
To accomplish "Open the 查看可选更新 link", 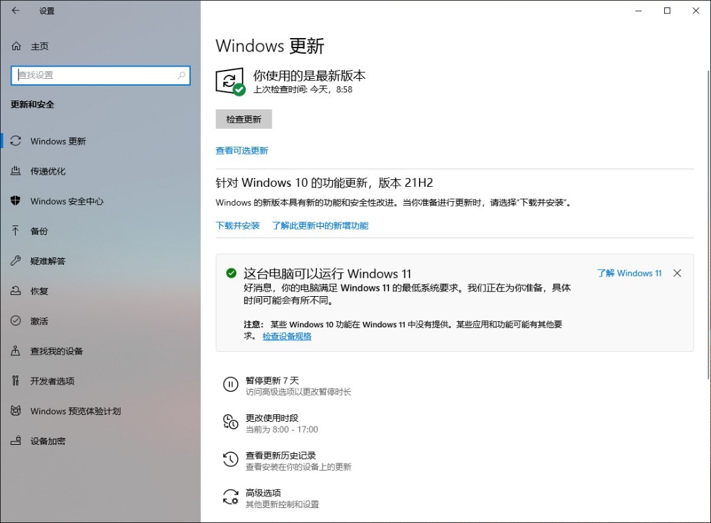I will 242,151.
